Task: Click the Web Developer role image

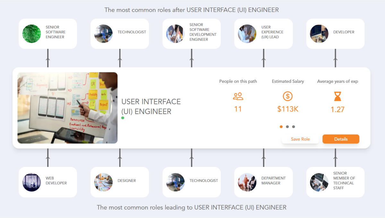Action: point(32,182)
